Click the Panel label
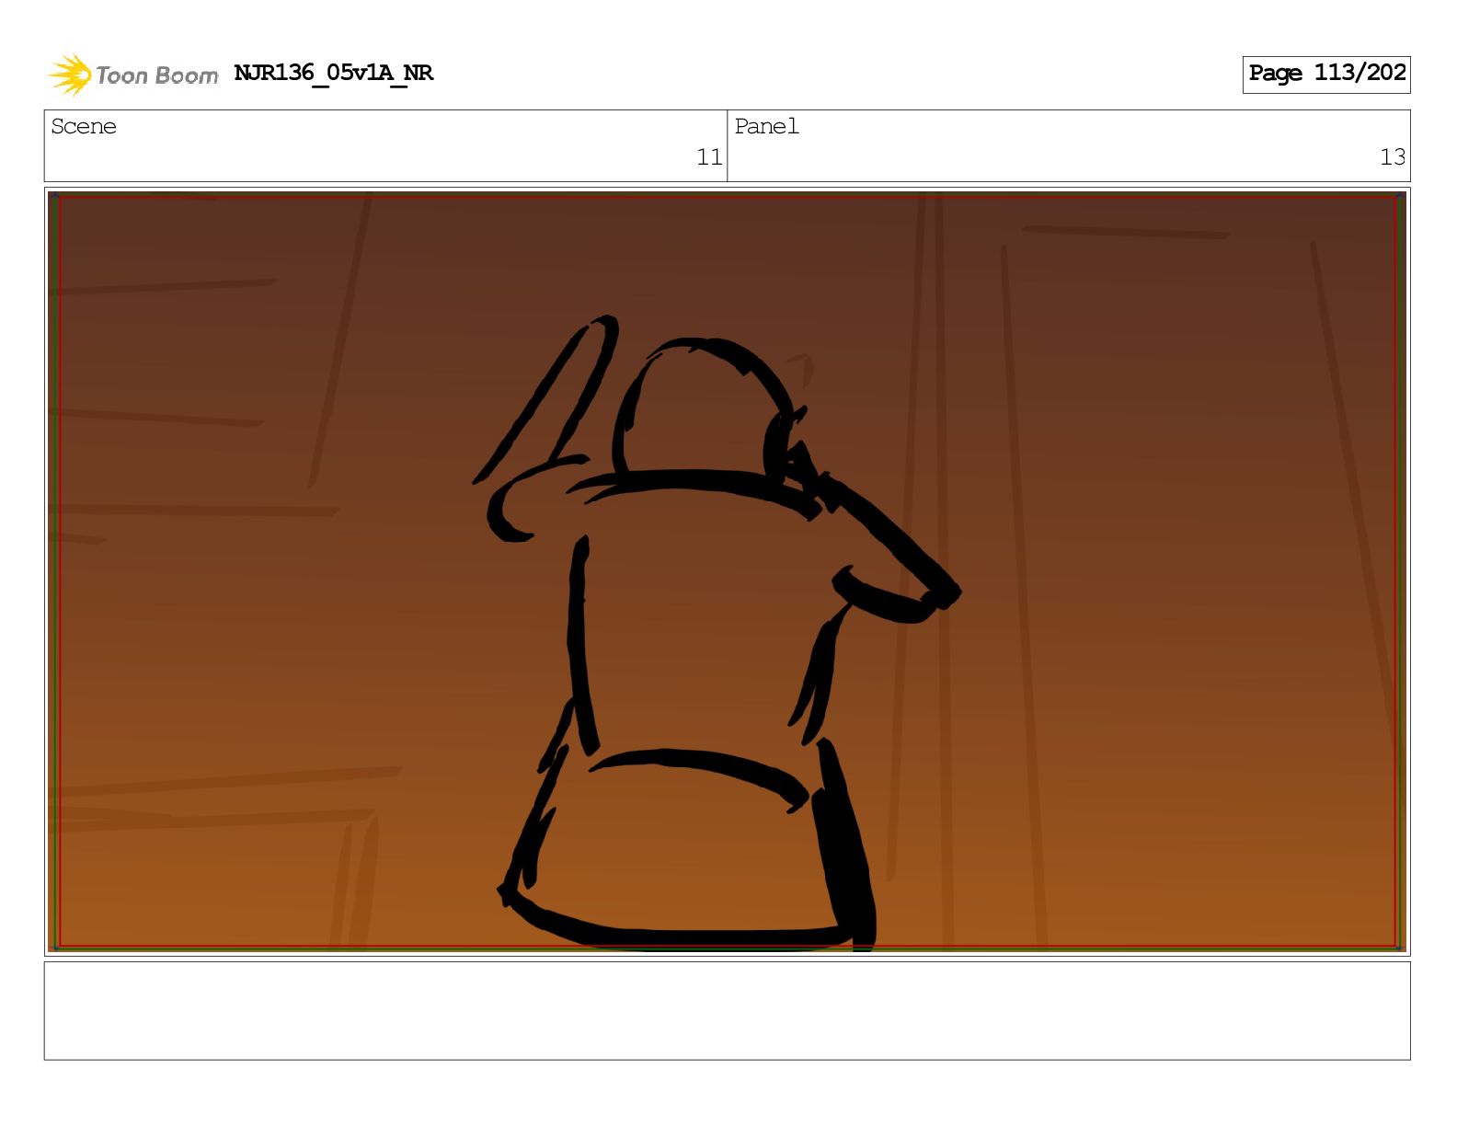 coord(766,127)
